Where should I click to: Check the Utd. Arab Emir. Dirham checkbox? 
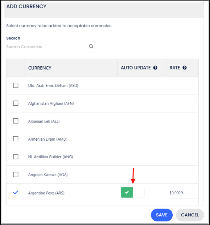coord(16,85)
